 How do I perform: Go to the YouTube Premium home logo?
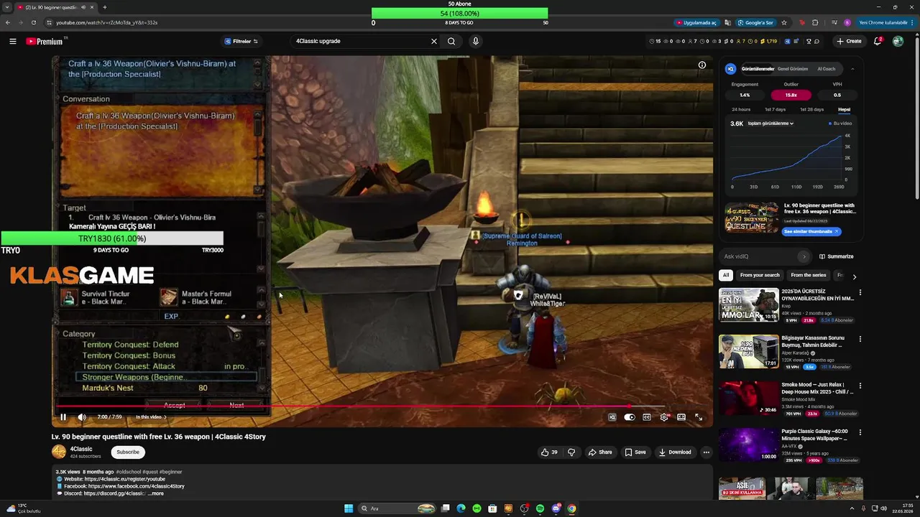tap(45, 42)
